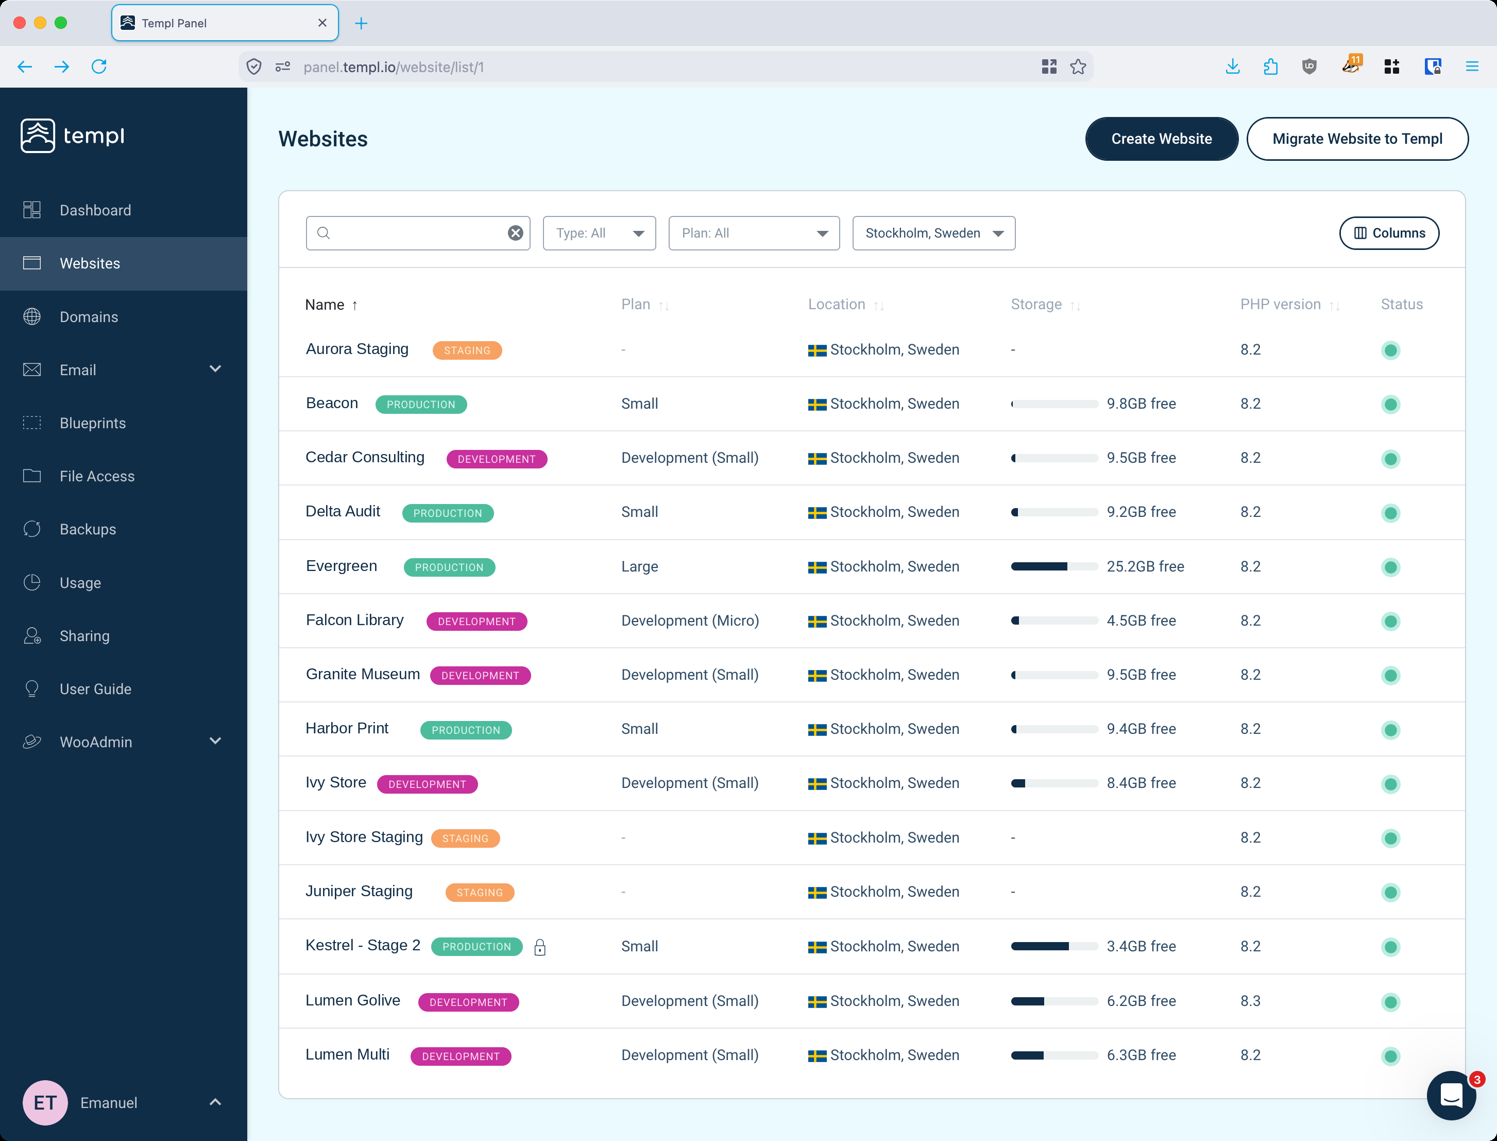This screenshot has width=1497, height=1141.
Task: Click the DEVELOPMENT badge on Ivy Store
Action: 427,784
